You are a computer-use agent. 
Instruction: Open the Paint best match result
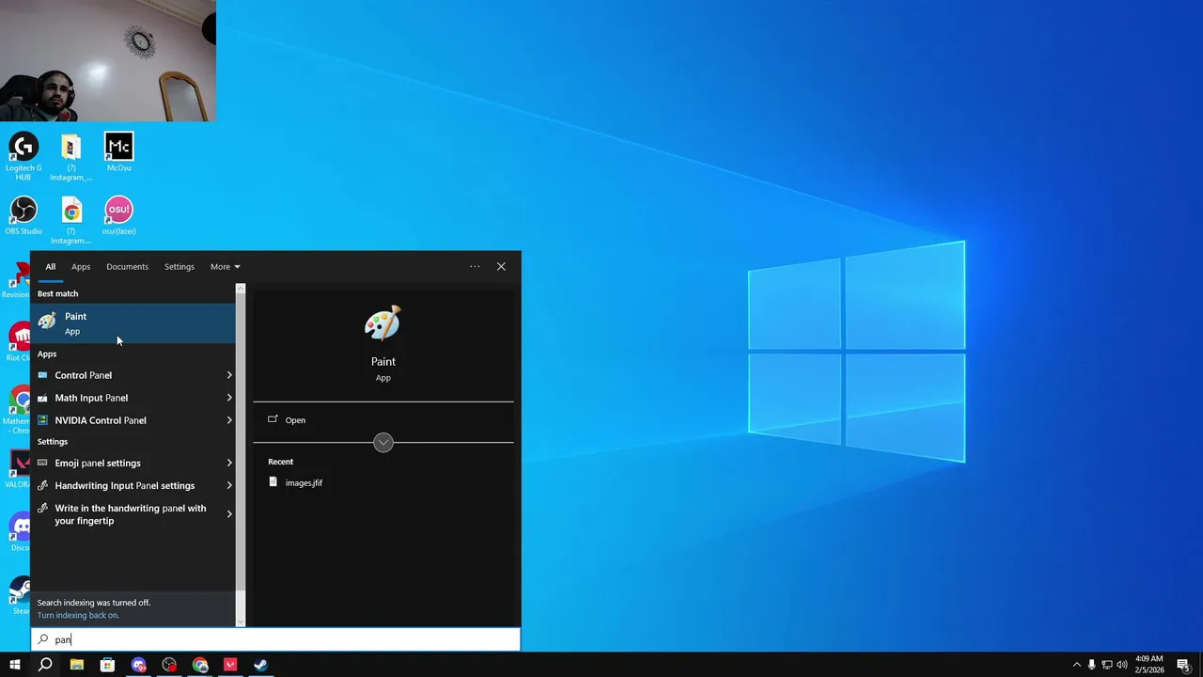point(133,323)
